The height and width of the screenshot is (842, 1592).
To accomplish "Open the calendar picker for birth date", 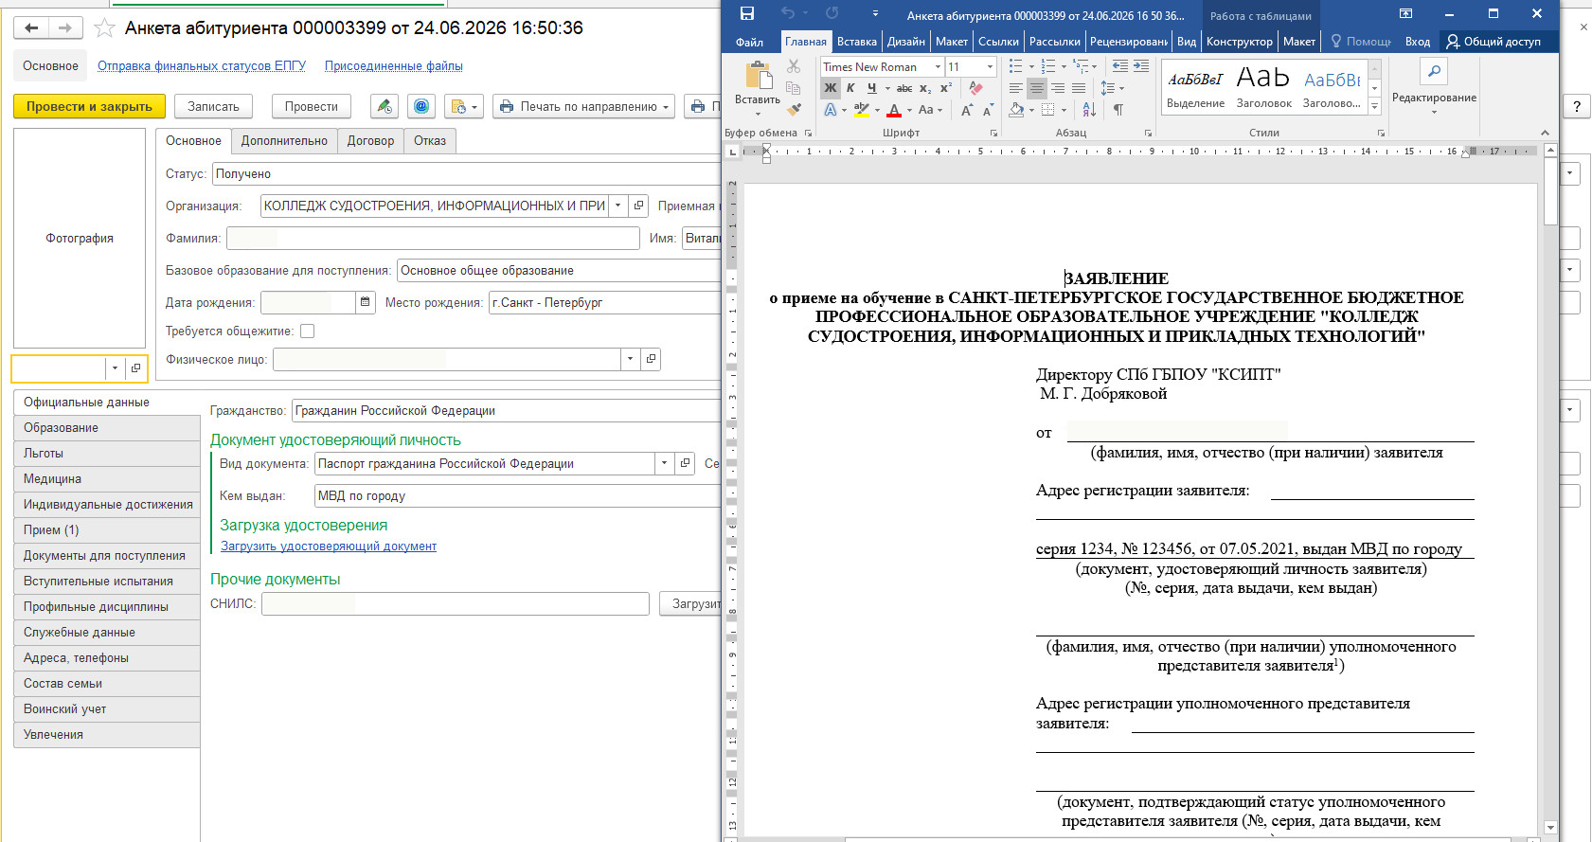I will [366, 303].
